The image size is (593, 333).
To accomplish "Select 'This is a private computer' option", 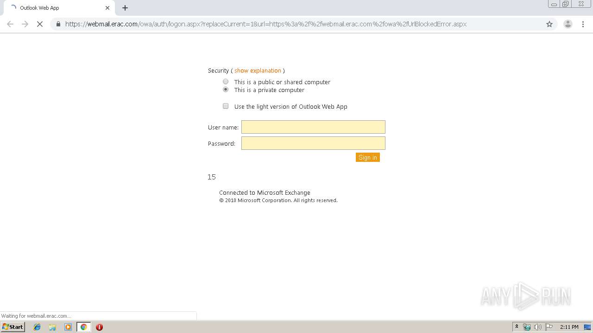I will (226, 90).
